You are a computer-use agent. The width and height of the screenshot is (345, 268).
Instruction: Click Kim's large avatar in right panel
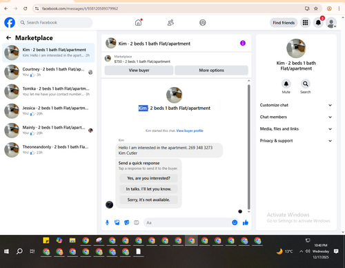coord(296,48)
